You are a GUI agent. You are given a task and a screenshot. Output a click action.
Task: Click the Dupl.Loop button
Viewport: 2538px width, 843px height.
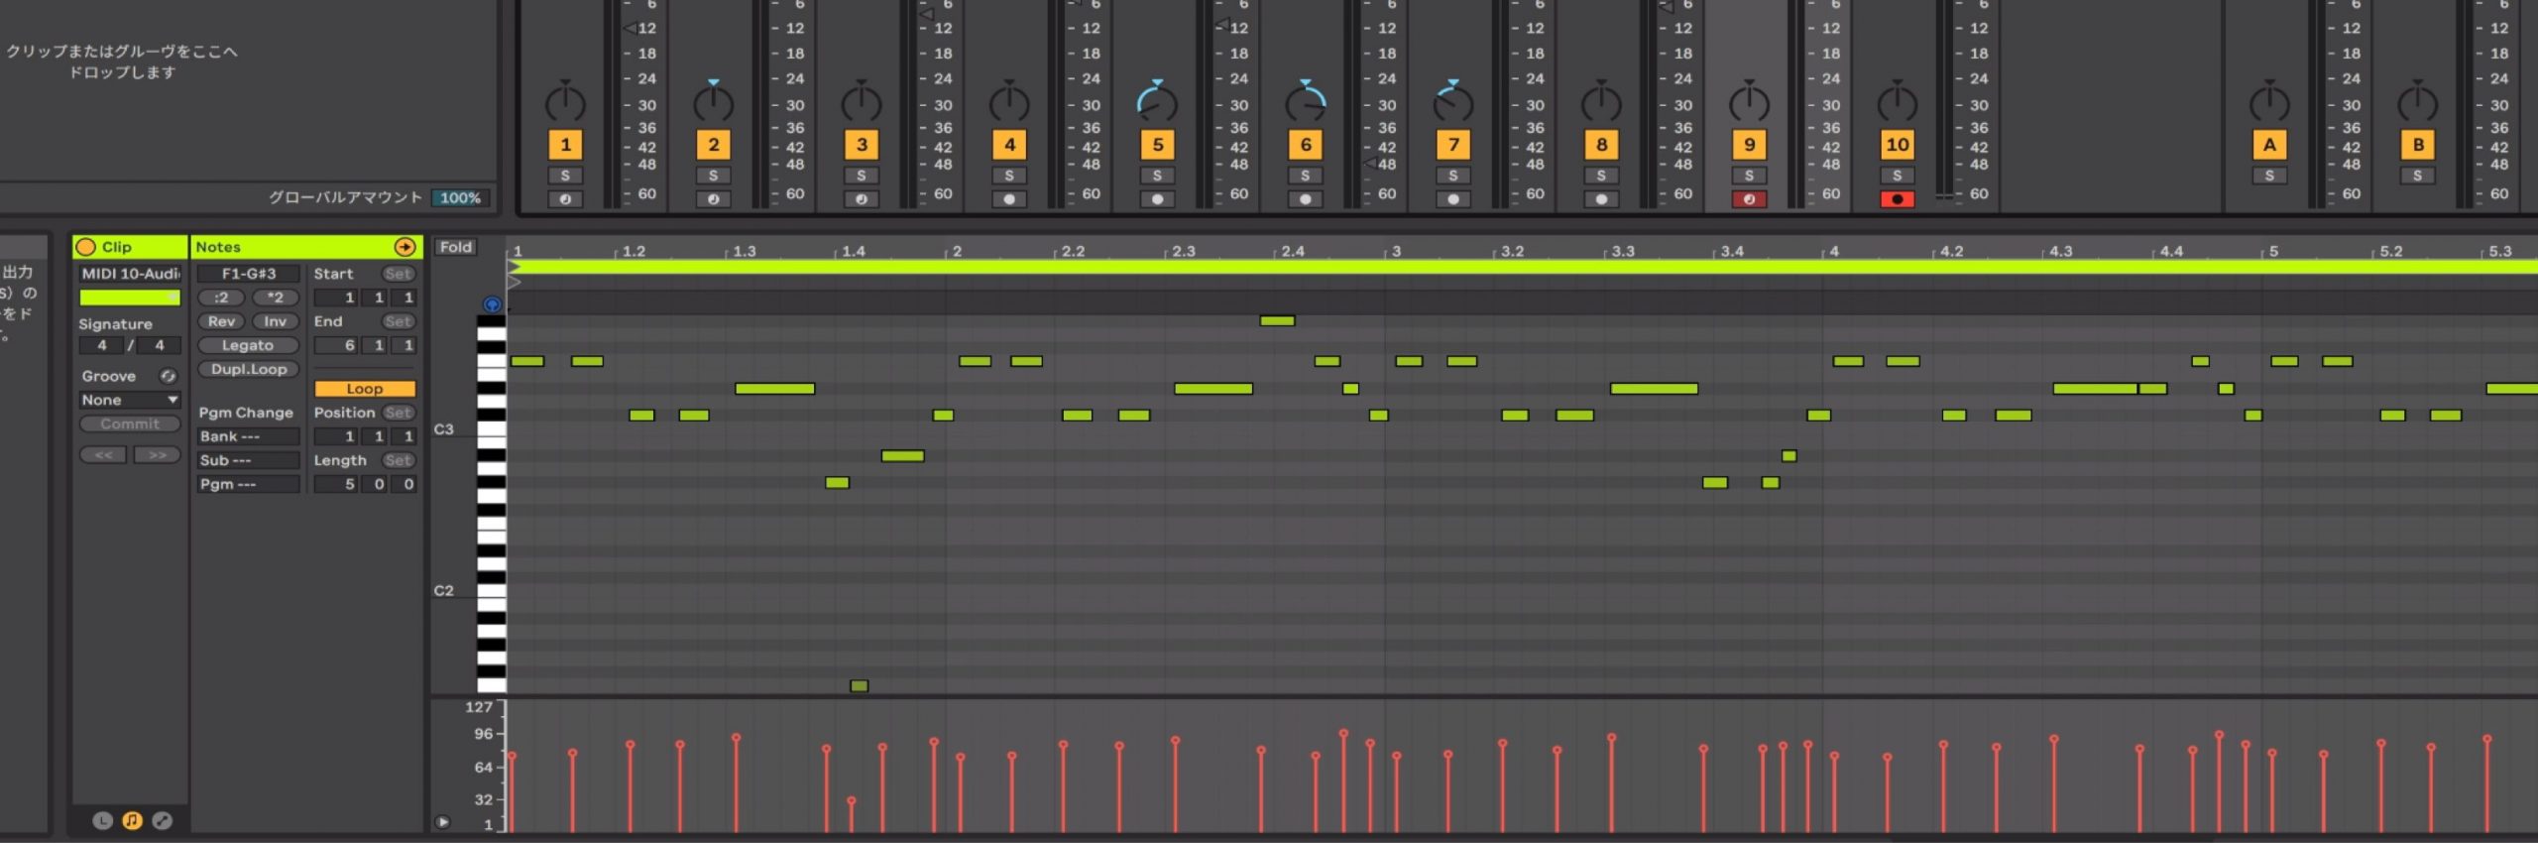click(x=248, y=369)
